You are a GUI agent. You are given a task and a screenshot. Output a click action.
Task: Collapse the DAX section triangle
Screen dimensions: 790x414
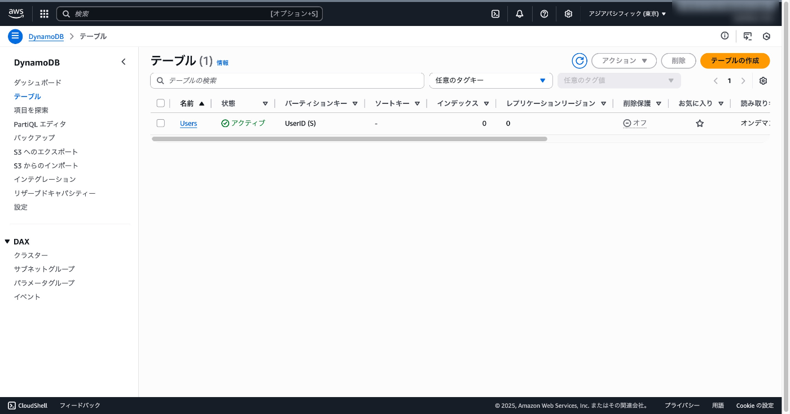7,242
